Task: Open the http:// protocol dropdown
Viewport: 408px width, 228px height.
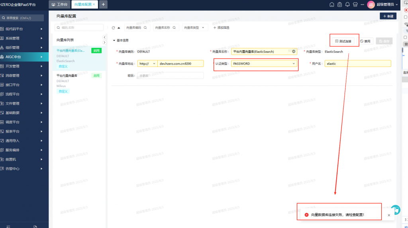Action: coord(147,63)
